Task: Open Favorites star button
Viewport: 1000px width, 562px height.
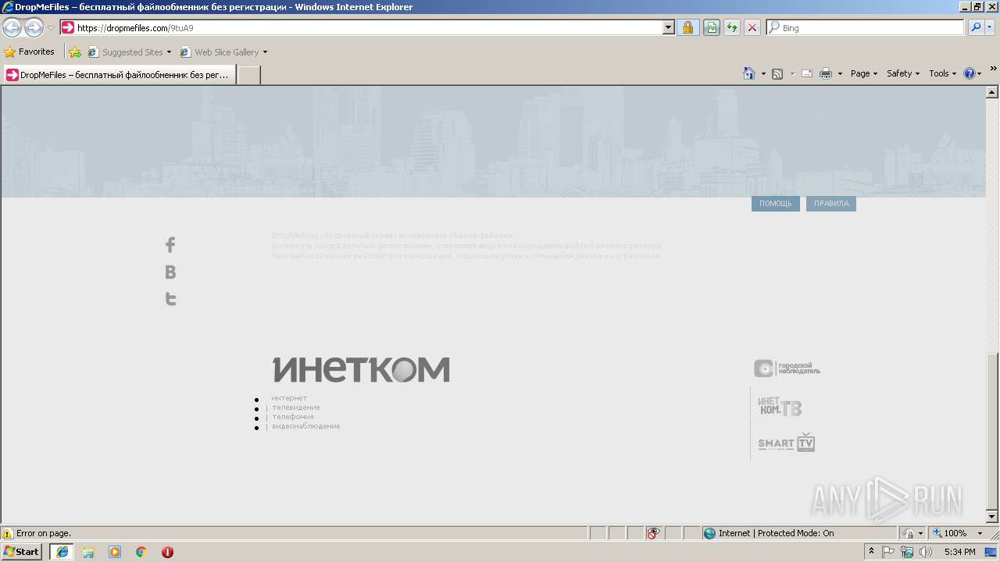Action: click(x=30, y=52)
